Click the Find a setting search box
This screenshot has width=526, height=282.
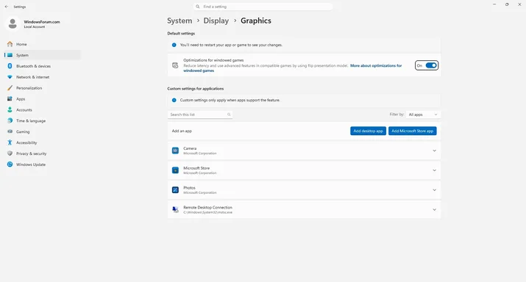point(263,7)
